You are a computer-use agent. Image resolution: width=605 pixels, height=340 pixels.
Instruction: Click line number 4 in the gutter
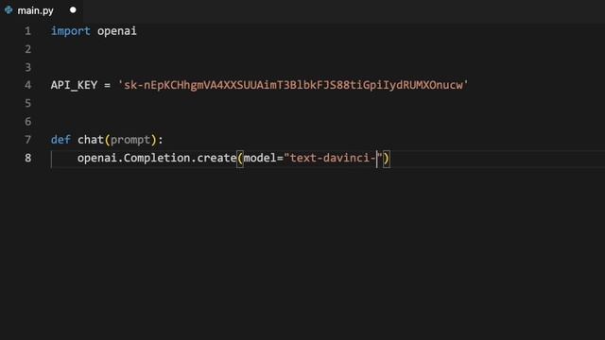tap(27, 85)
